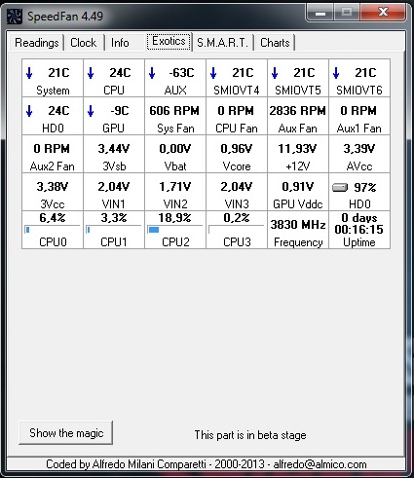Click the CPU Fan label
This screenshot has height=478, width=414.
click(237, 129)
